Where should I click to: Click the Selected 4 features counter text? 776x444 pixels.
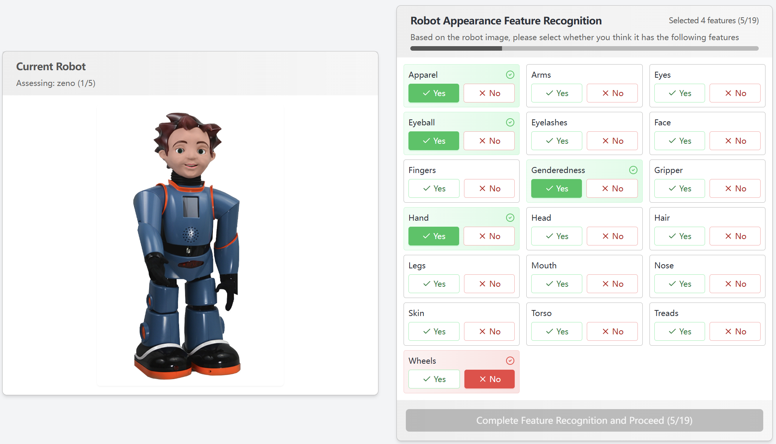[713, 20]
